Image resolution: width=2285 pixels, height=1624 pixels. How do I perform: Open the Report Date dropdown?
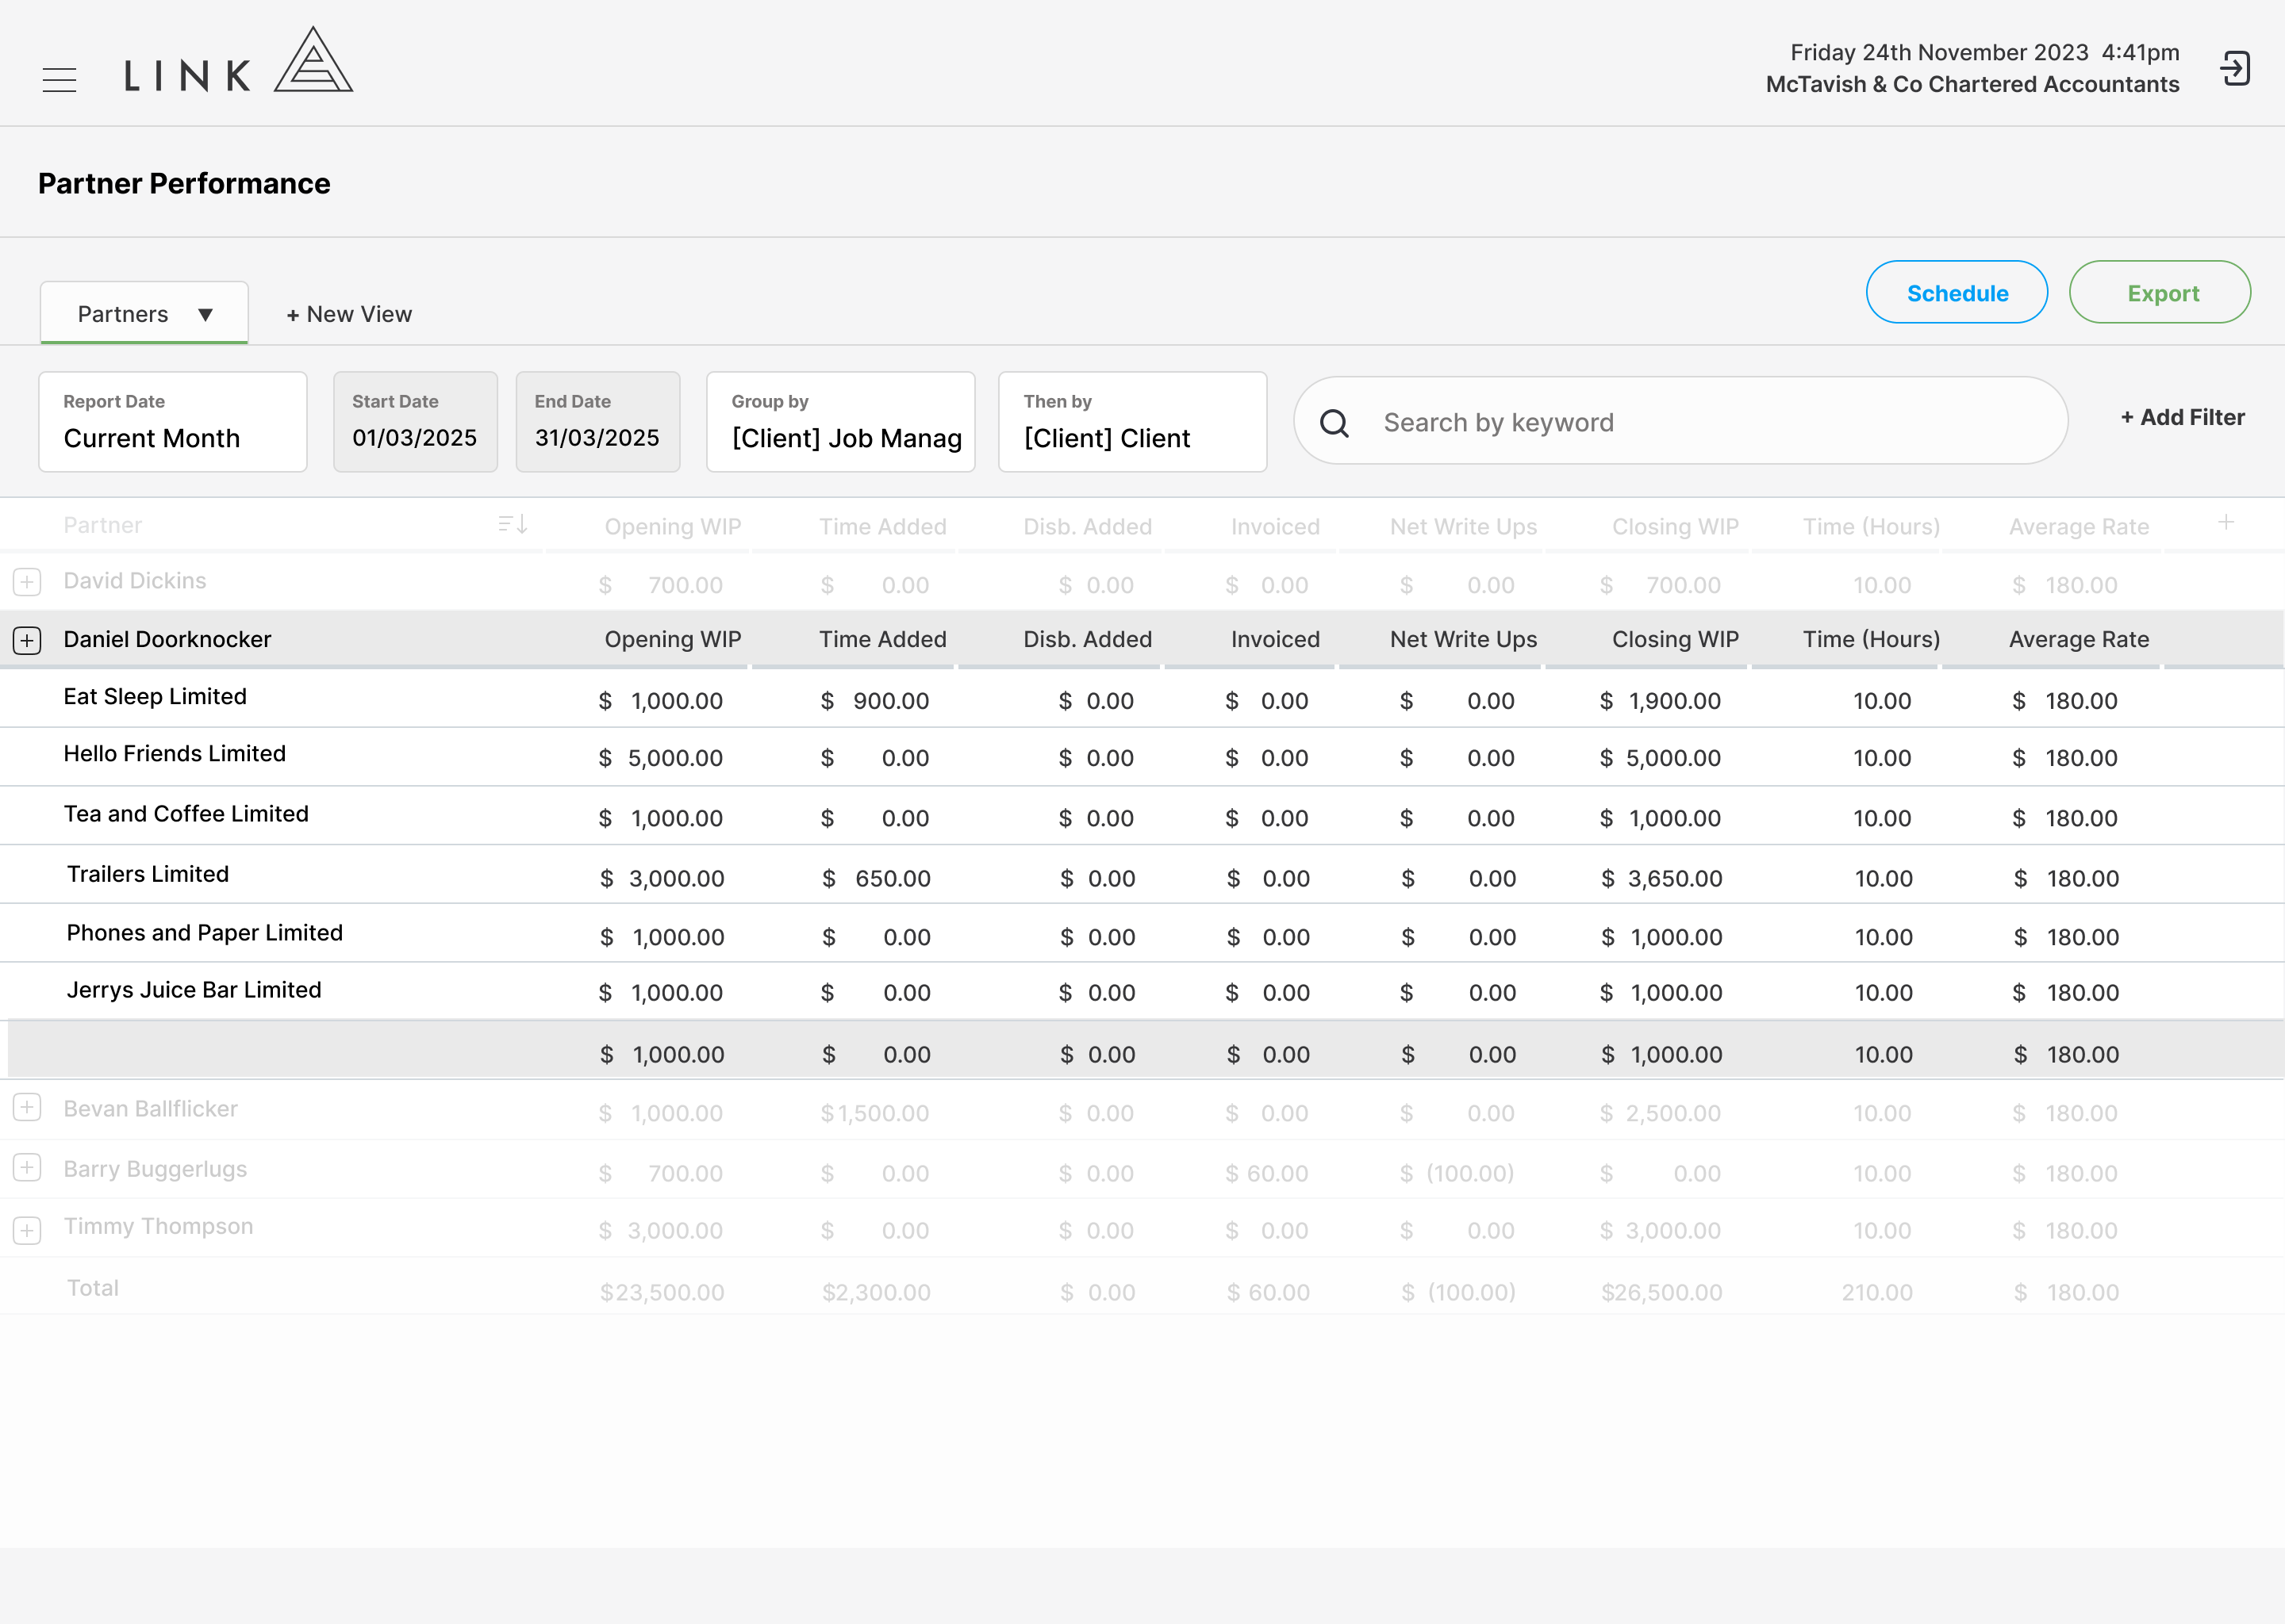(172, 422)
